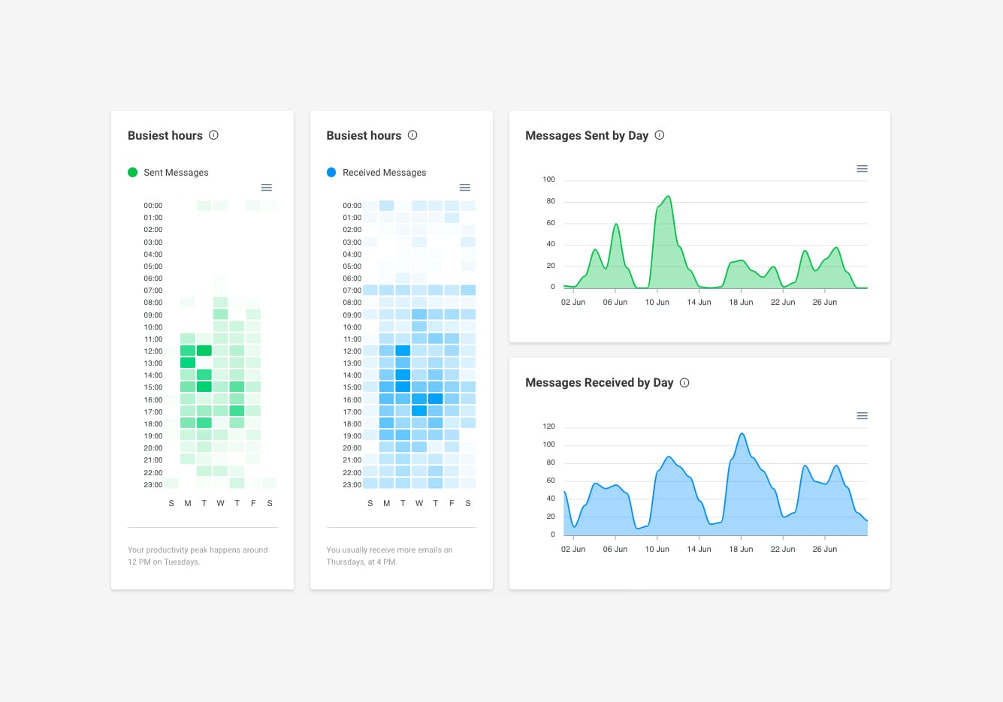
Task: Open the hamburger menu on the Sent Messages heatmap
Action: 266,187
